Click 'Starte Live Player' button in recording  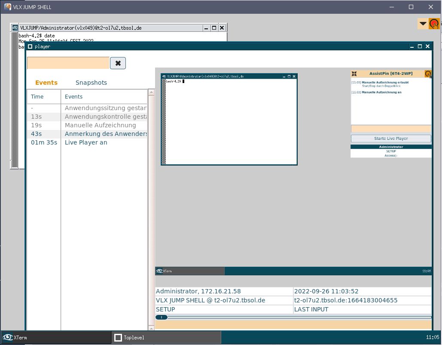[x=390, y=139]
